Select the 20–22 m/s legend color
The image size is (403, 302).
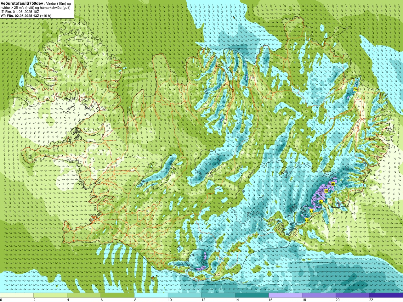352,295
